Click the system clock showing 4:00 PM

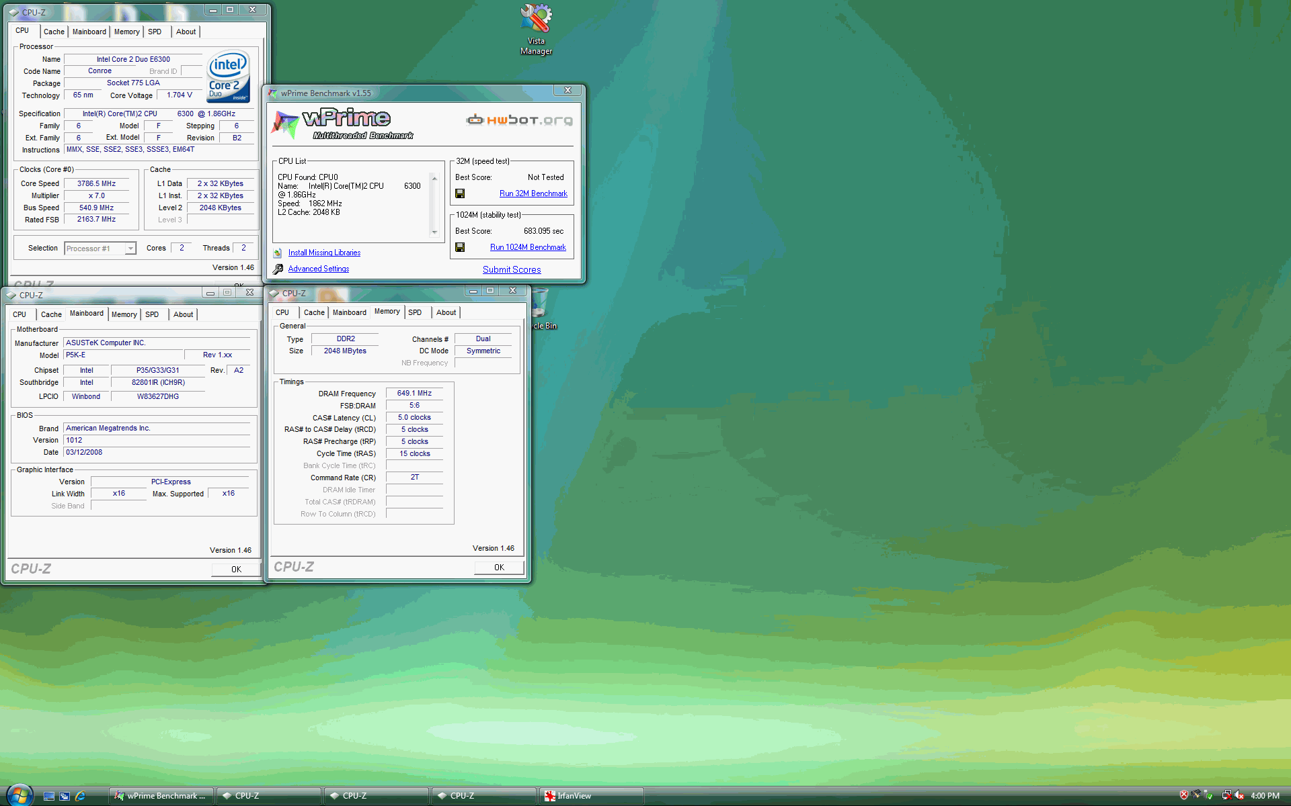tap(1265, 796)
